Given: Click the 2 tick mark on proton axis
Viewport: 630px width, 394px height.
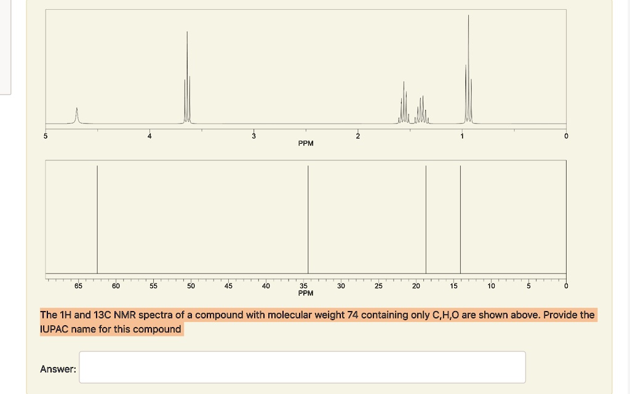Looking at the screenshot, I should click(357, 130).
